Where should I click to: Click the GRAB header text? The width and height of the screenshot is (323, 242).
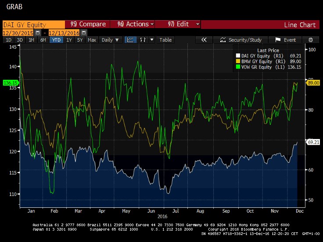[14, 7]
